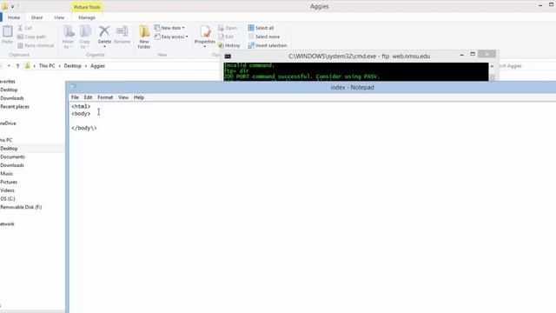Click the cmd.exe window title icon
Screen dimensions: 556x313
[228, 56]
